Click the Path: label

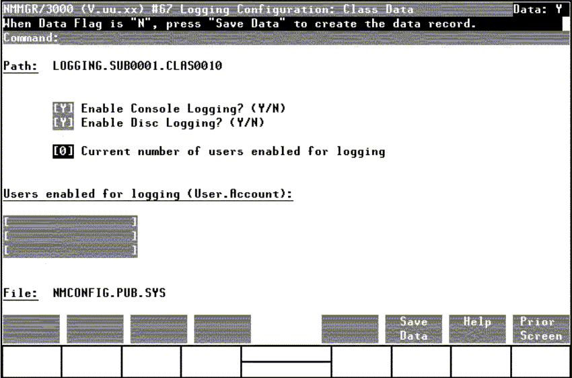click(x=21, y=66)
